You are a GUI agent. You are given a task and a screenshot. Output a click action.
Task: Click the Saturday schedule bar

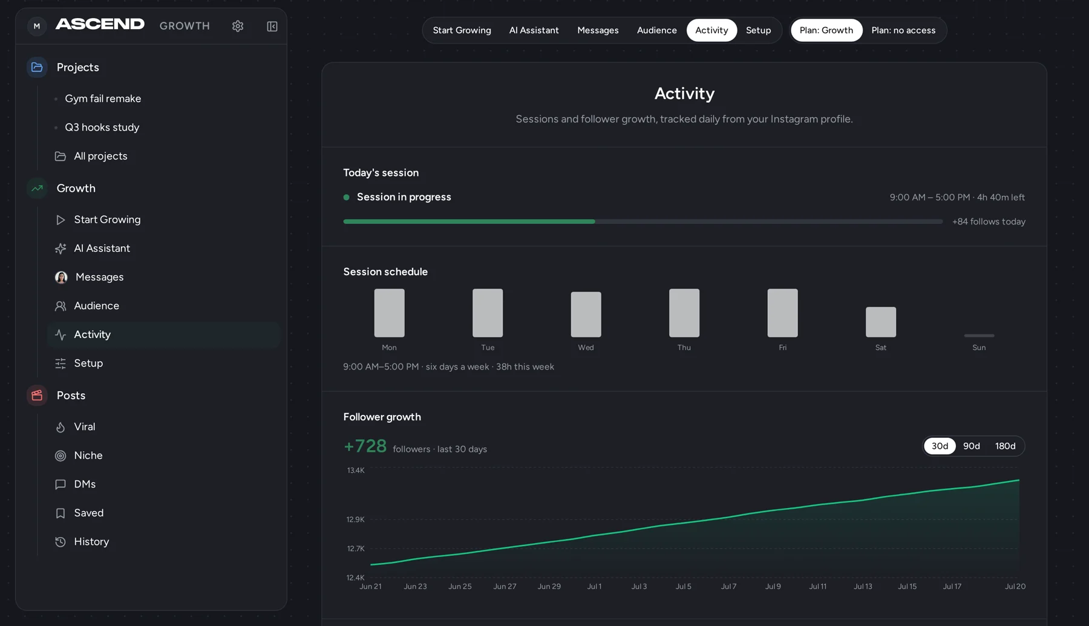tap(881, 322)
